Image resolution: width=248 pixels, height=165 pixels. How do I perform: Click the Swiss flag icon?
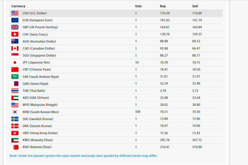15,34
